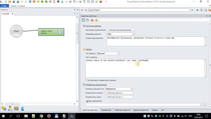Click the hourglass icon in top toolbar

point(84,2)
